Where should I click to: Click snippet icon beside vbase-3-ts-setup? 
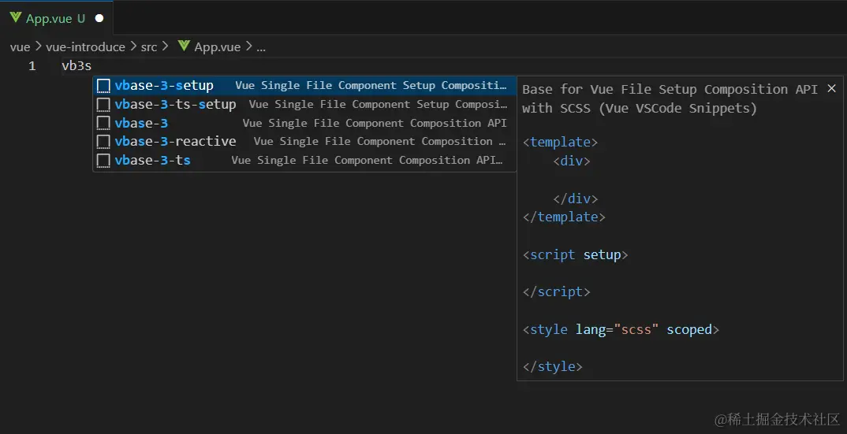click(x=104, y=104)
